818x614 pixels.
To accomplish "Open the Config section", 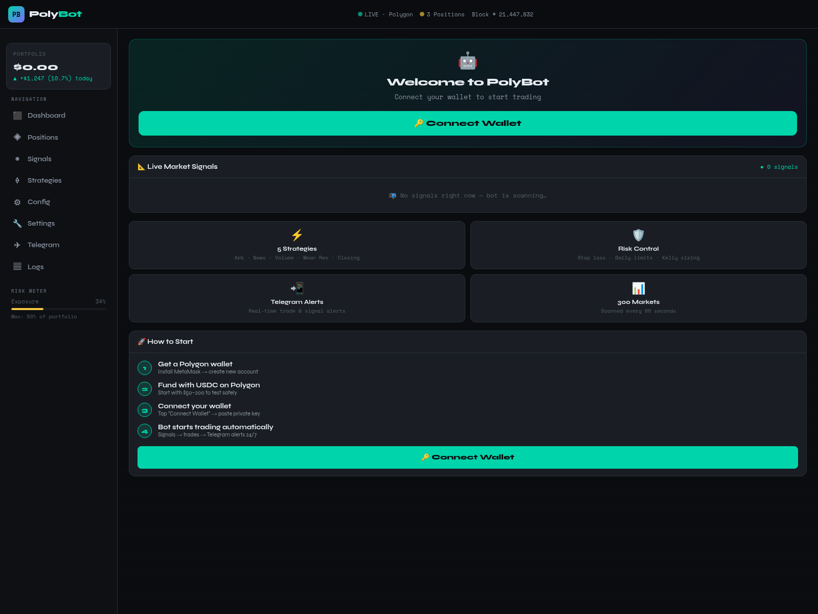I will [58, 202].
